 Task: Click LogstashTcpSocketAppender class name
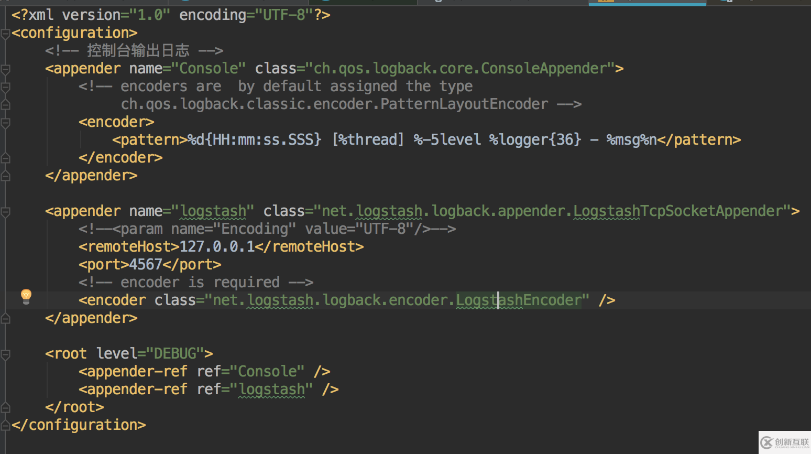(x=681, y=211)
